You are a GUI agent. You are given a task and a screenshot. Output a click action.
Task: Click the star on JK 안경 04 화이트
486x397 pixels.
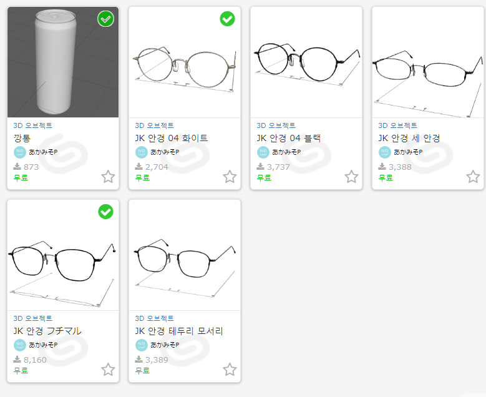pyautogui.click(x=230, y=177)
